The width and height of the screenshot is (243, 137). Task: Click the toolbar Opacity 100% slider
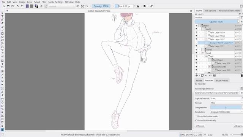(x=101, y=6)
